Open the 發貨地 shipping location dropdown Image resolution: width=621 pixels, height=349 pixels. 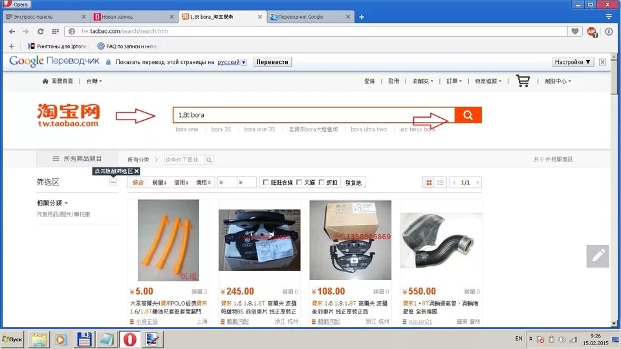click(353, 182)
